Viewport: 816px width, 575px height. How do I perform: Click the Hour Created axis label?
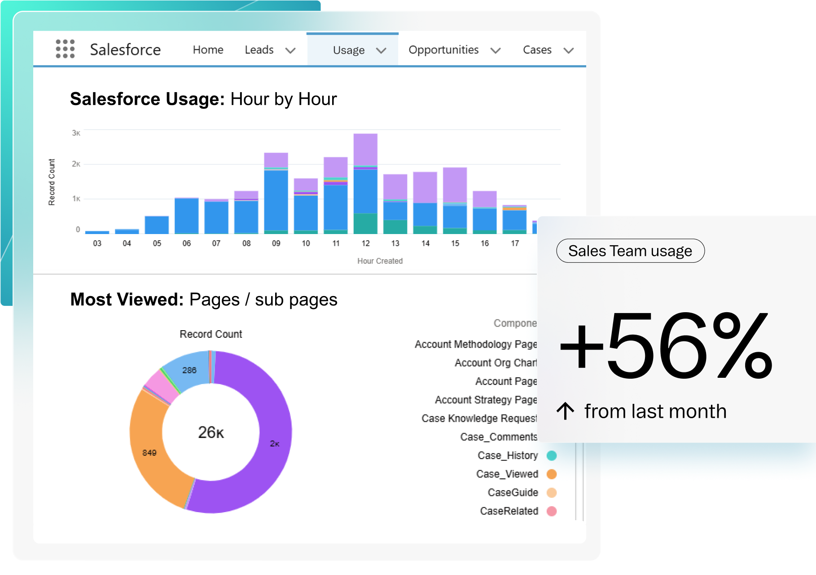pyautogui.click(x=380, y=261)
